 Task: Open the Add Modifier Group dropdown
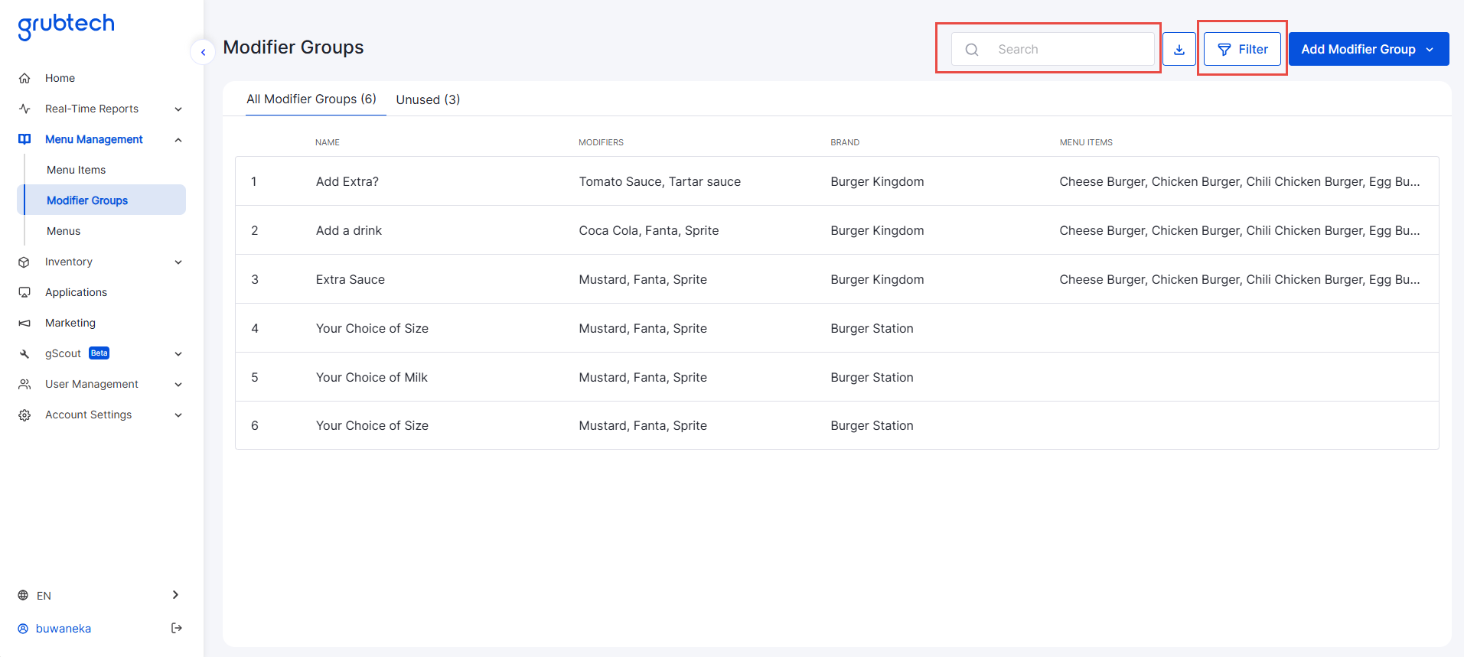coord(1368,49)
